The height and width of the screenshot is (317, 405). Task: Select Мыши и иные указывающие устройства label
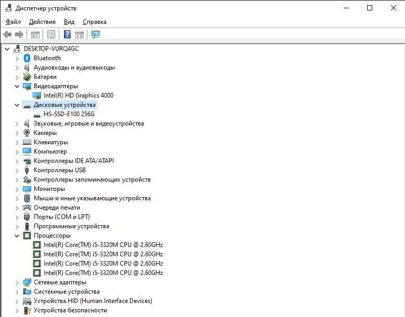[92, 198]
